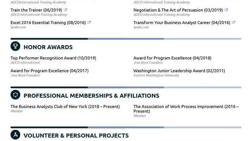
Task: Click the trophy icon beside Honor Awards
Action: point(16,46)
